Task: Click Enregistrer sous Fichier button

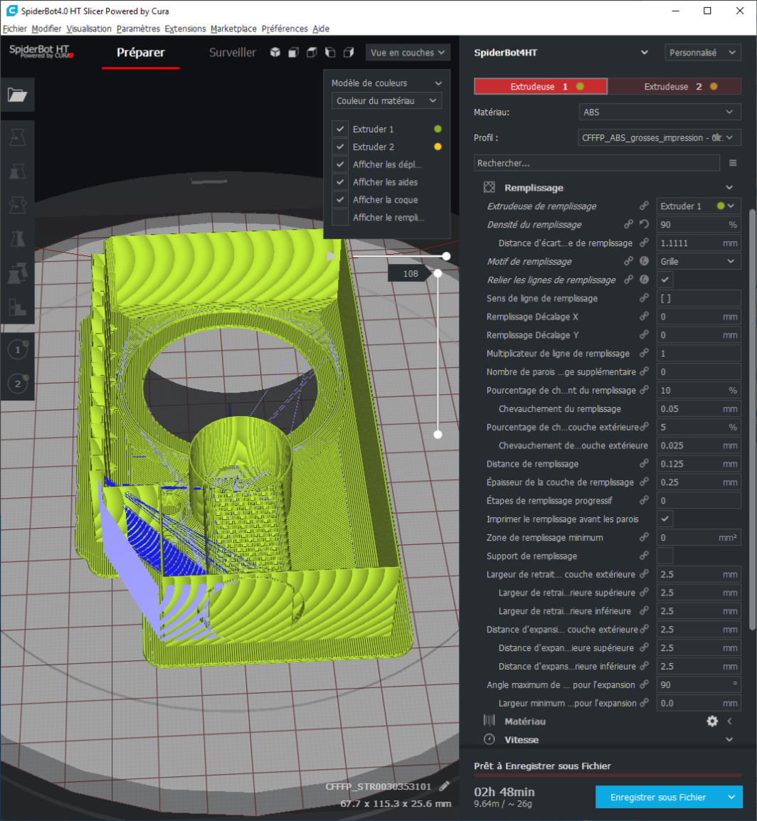Action: [x=658, y=797]
